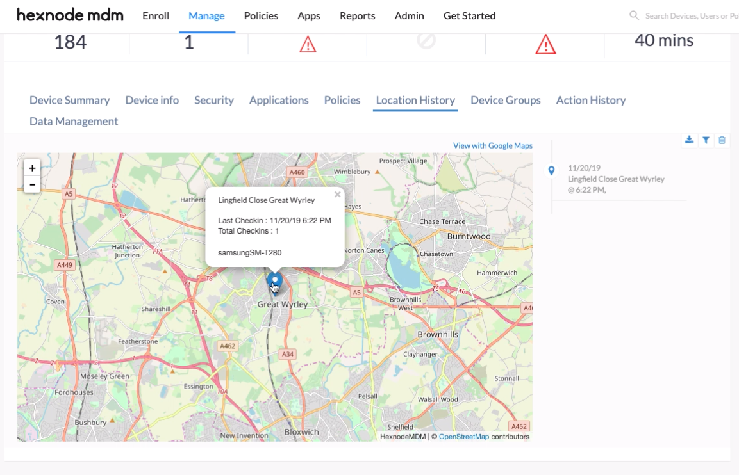Click the A460 road badge on map
Screen dimensions: 739x475
[297, 172]
